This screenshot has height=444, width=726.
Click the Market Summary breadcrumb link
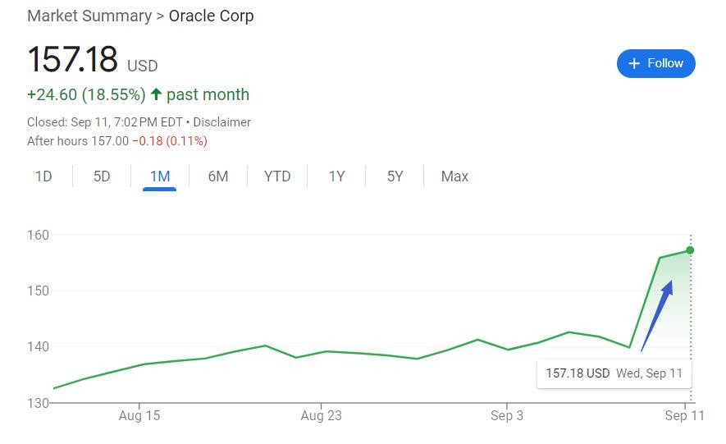point(89,16)
